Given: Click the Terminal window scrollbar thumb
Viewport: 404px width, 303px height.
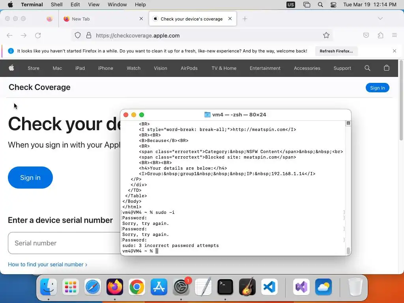Looking at the screenshot, I should point(348,251).
